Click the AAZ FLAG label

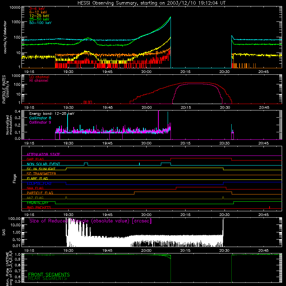[x=35, y=198]
